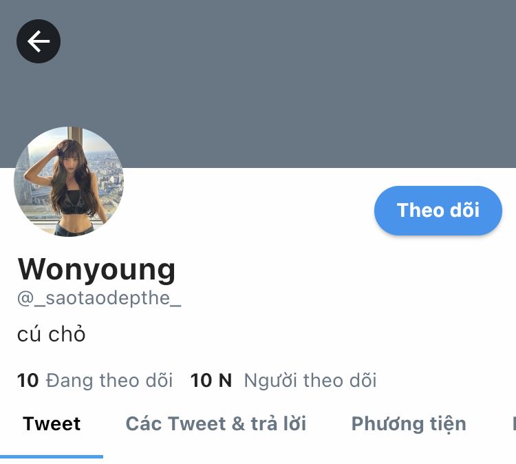
Task: Go back using the black arrow button
Action: (39, 41)
